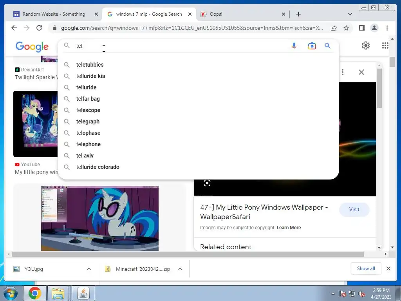
Task: Click the address bar URL
Action: pos(192,28)
